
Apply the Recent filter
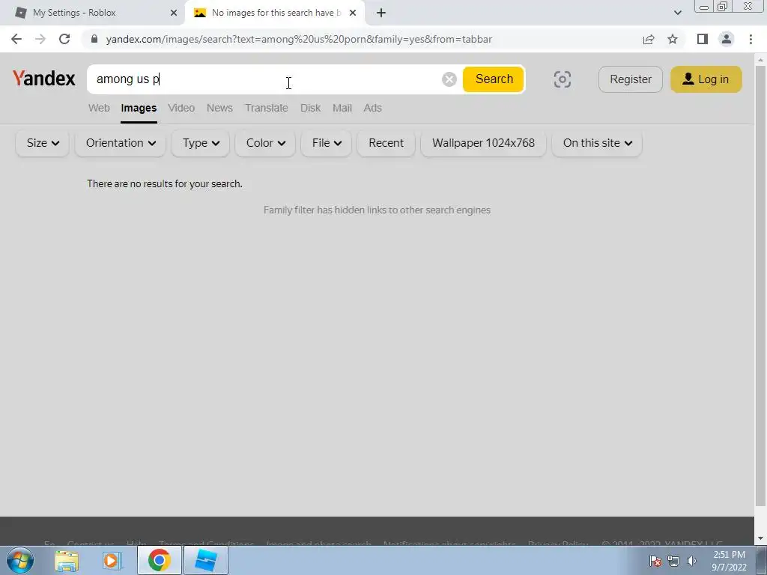click(x=386, y=143)
